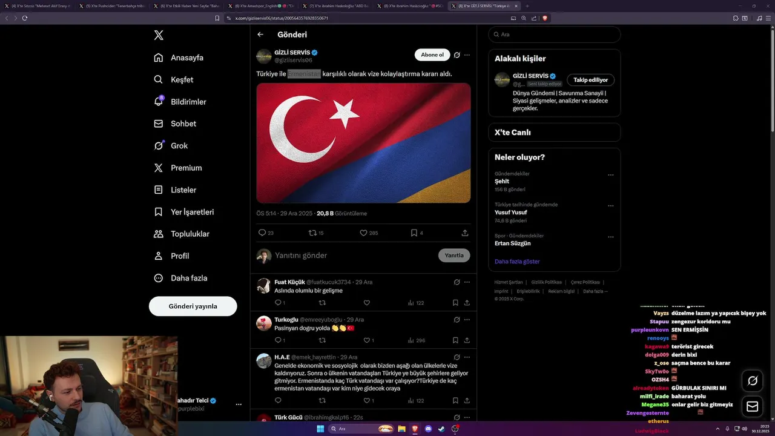Go back using the Gönderi arrow
Image resolution: width=775 pixels, height=436 pixels.
pyautogui.click(x=260, y=35)
